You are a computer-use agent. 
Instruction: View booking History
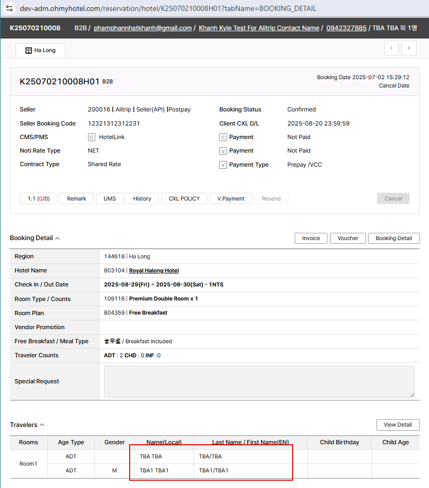[142, 198]
